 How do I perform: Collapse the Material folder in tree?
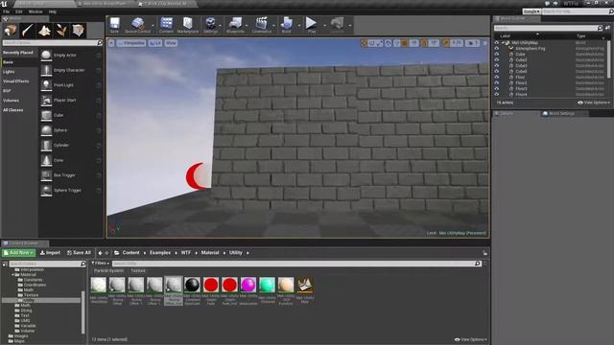coord(12,275)
